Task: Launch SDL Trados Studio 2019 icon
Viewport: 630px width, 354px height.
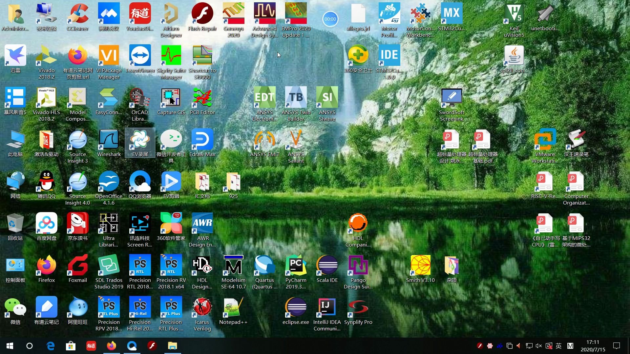Action: pos(109,272)
